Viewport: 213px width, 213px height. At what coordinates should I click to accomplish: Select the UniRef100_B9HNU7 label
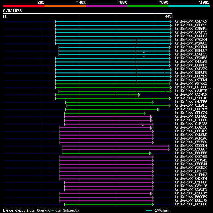191,51
